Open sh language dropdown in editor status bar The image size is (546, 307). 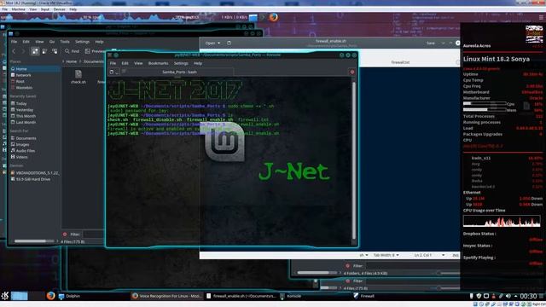coord(363,255)
